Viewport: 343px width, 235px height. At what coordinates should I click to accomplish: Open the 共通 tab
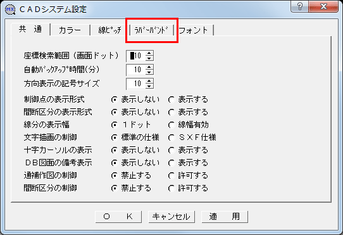(x=30, y=29)
